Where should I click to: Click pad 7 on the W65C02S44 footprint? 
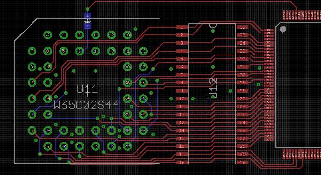pyautogui.click(x=32, y=51)
